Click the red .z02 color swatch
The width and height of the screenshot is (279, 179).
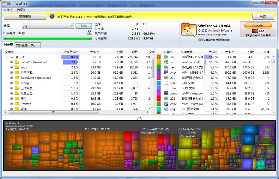point(158,98)
